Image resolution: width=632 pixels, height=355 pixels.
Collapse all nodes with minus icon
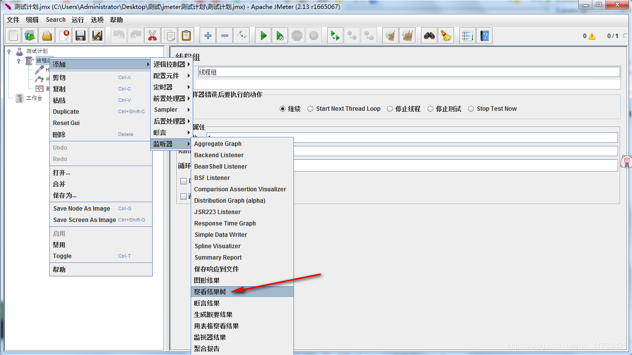tap(225, 36)
